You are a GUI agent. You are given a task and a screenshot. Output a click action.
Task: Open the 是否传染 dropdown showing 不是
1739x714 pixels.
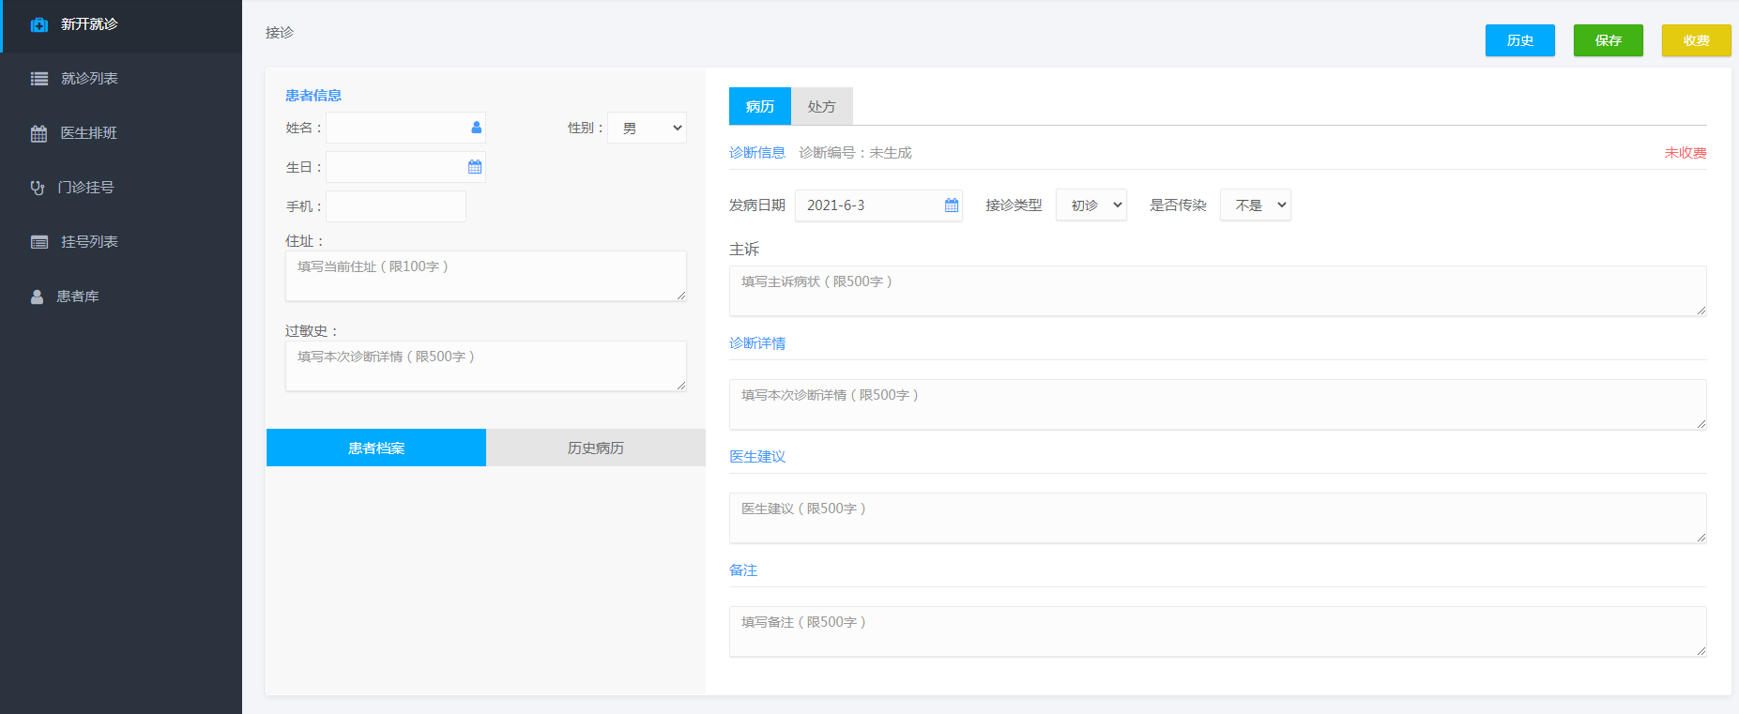pos(1256,205)
